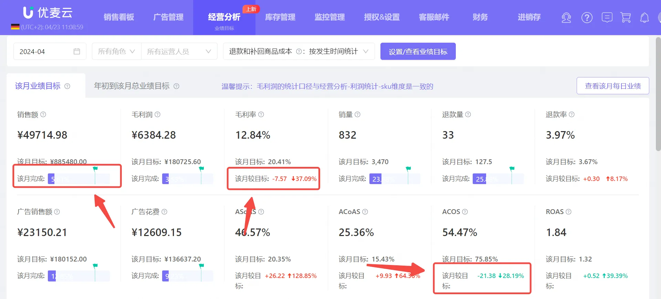Click the calendar icon in date field
Screen dimensions: 661x299
click(77, 51)
